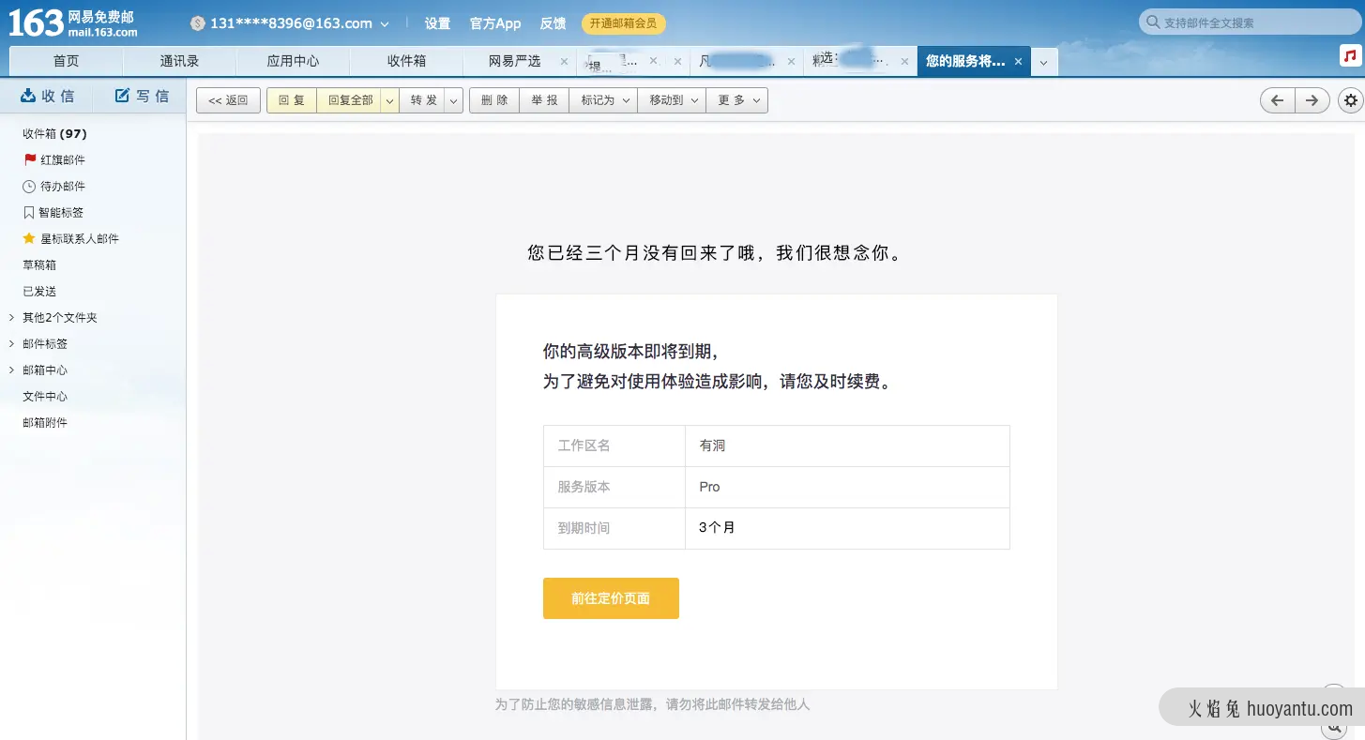The image size is (1365, 740).
Task: Expand 其他2个文件夹 chevron
Action: click(11, 318)
